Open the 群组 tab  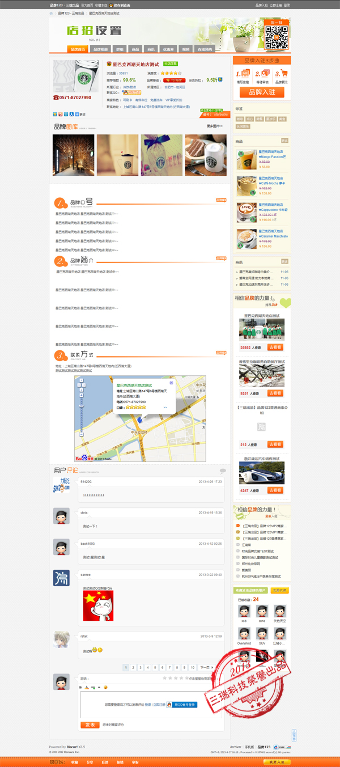(120, 49)
